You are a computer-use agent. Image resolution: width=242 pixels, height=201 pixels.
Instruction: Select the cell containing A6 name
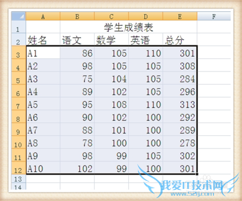pos(43,116)
